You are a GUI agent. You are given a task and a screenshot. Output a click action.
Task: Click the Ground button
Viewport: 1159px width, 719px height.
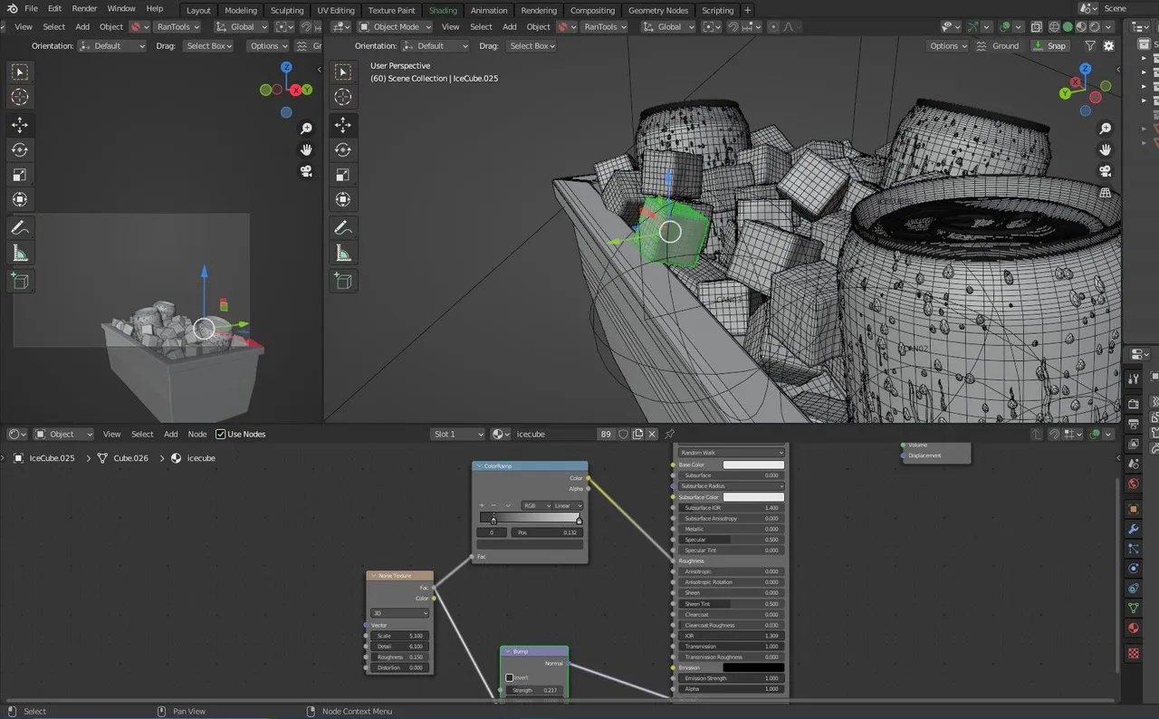click(997, 46)
